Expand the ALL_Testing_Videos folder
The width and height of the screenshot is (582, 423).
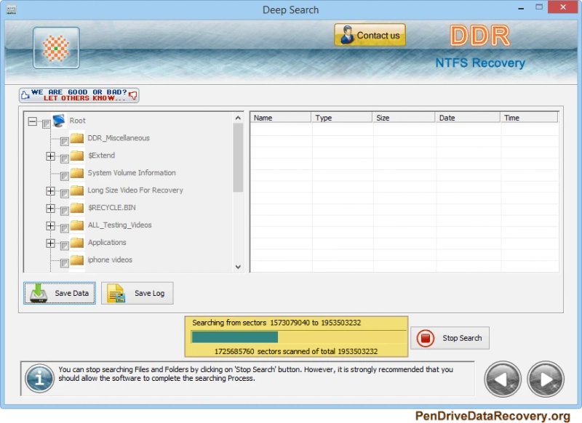coord(50,225)
